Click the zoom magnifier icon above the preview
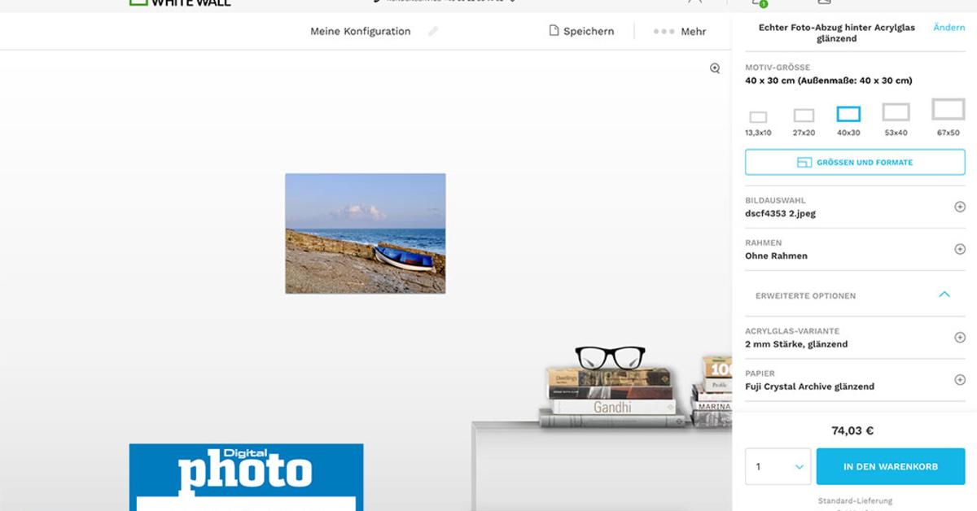The height and width of the screenshot is (511, 977). (x=715, y=68)
